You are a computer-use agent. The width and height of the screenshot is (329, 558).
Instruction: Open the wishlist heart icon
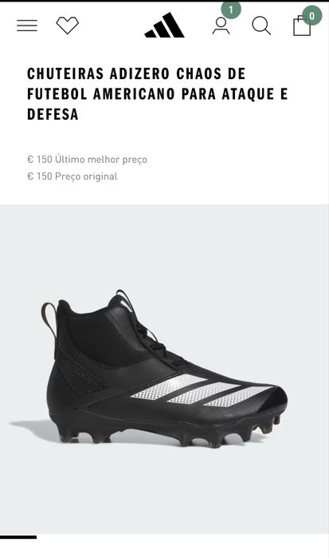coord(68,26)
